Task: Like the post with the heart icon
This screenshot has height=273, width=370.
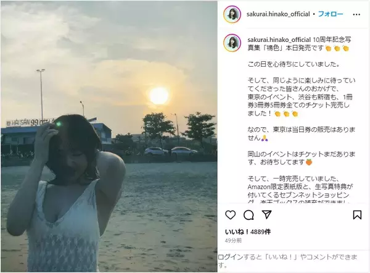Action: tap(230, 215)
